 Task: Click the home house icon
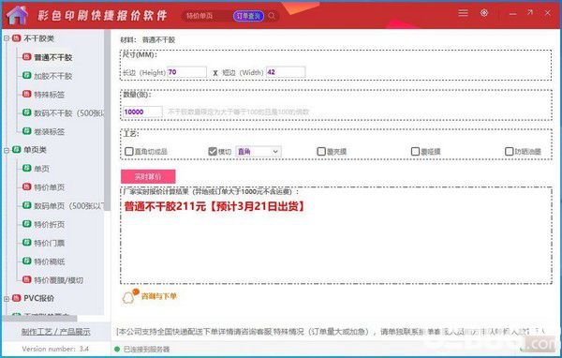(x=17, y=15)
